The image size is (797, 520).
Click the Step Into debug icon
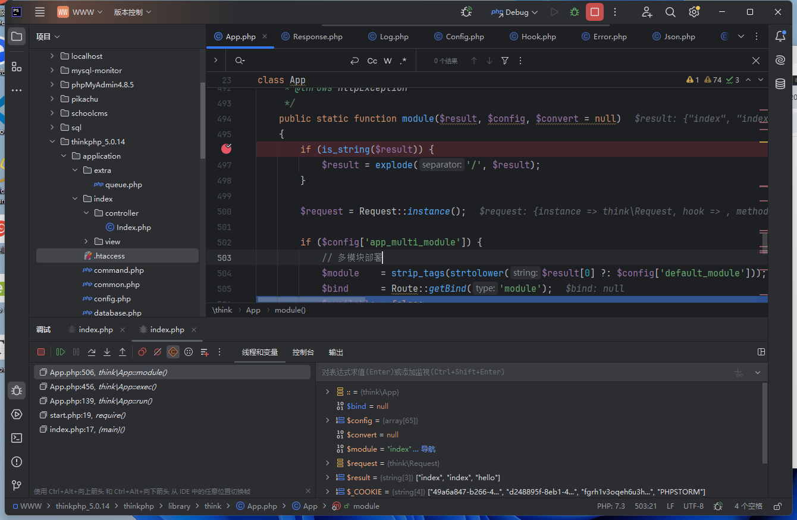107,352
